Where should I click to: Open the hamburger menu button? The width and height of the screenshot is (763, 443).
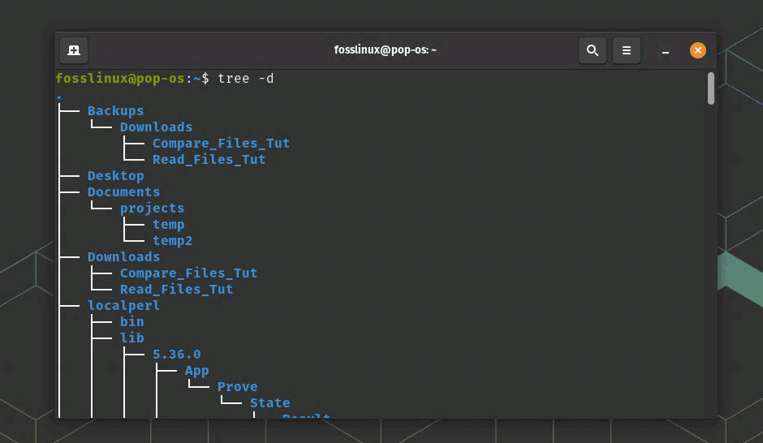pos(627,50)
